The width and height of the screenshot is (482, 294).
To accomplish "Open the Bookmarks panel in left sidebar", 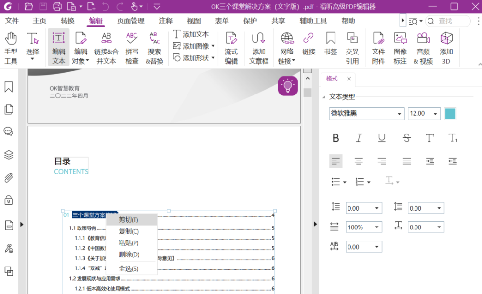I will pyautogui.click(x=9, y=87).
